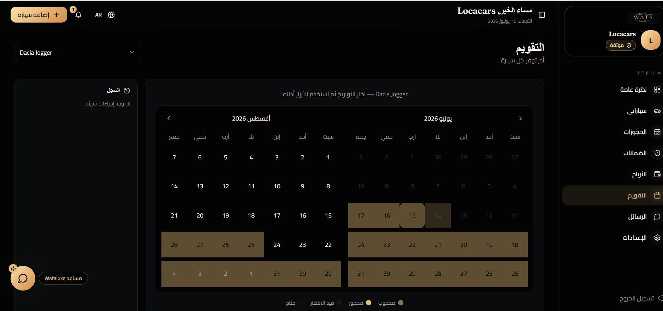This screenshot has height=311, width=663.
Task: Click the calendar icon in the sidebar
Action: [657, 195]
